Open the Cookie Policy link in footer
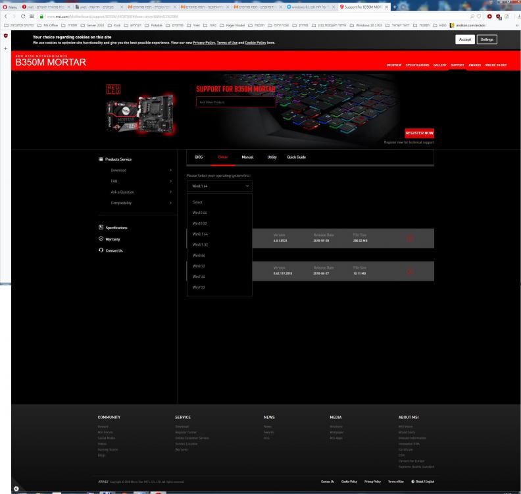This screenshot has height=494, width=521. (349, 481)
